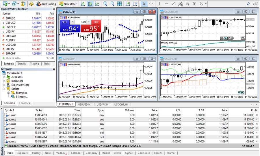Toggle the Chart Shift icon

point(135,4)
